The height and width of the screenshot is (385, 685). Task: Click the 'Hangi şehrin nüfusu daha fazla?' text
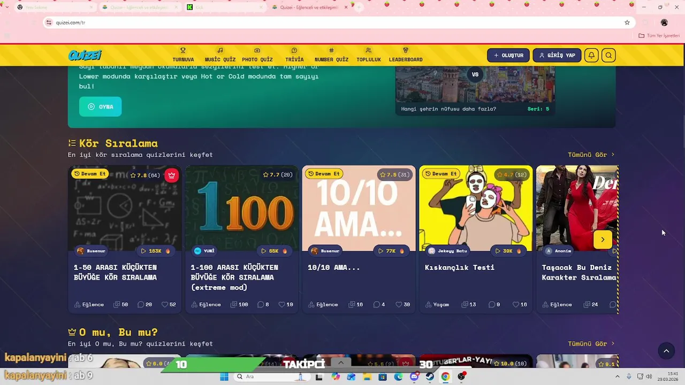pos(448,109)
